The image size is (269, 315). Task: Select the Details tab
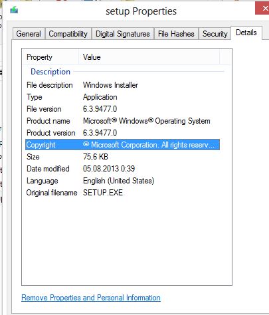(246, 33)
